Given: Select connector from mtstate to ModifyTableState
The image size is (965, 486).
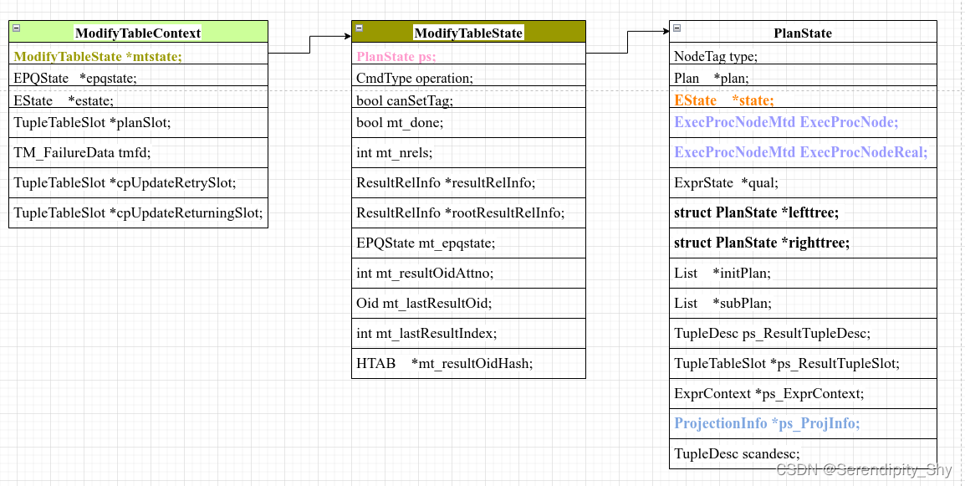Looking at the screenshot, I should pyautogui.click(x=309, y=44).
